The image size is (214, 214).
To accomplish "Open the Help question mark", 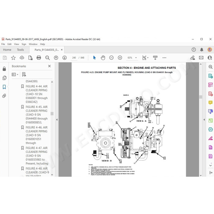I will point(194,50).
